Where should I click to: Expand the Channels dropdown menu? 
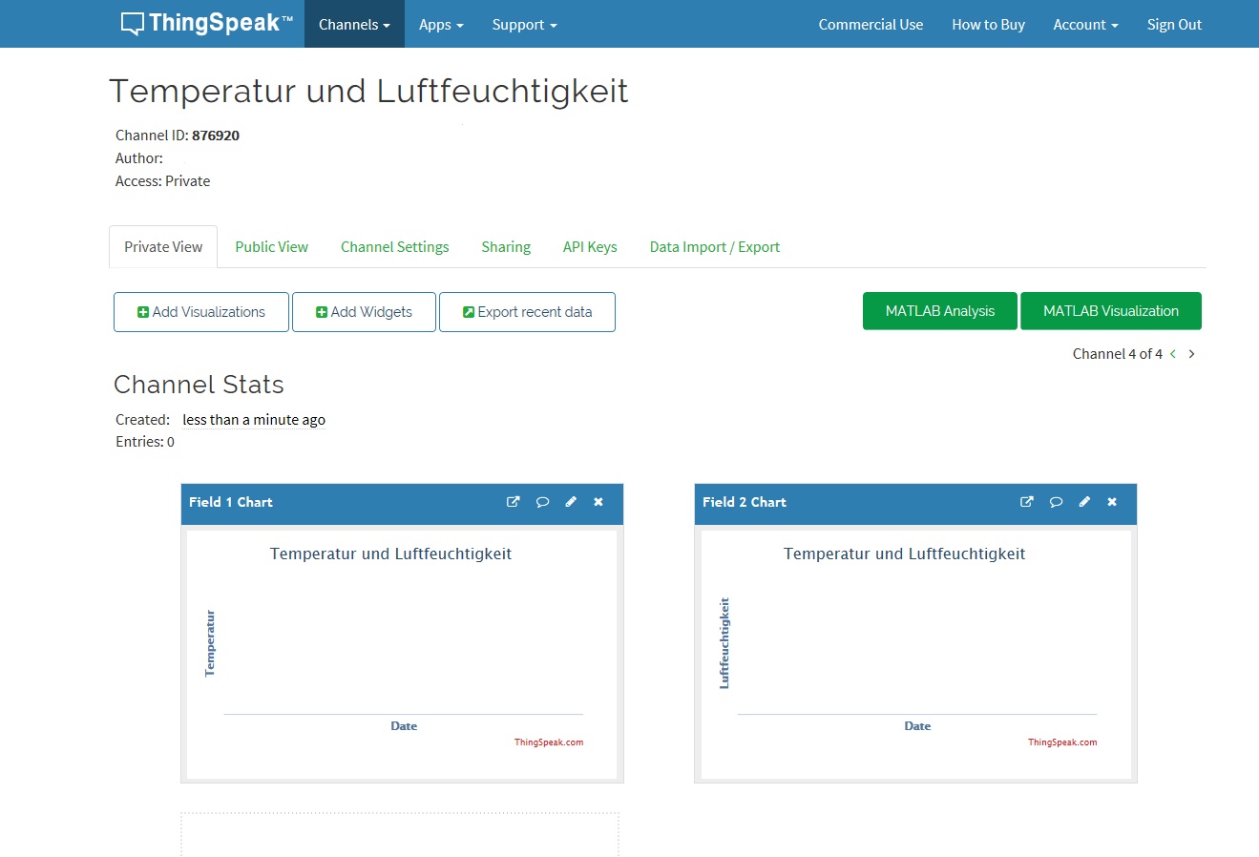tap(354, 25)
